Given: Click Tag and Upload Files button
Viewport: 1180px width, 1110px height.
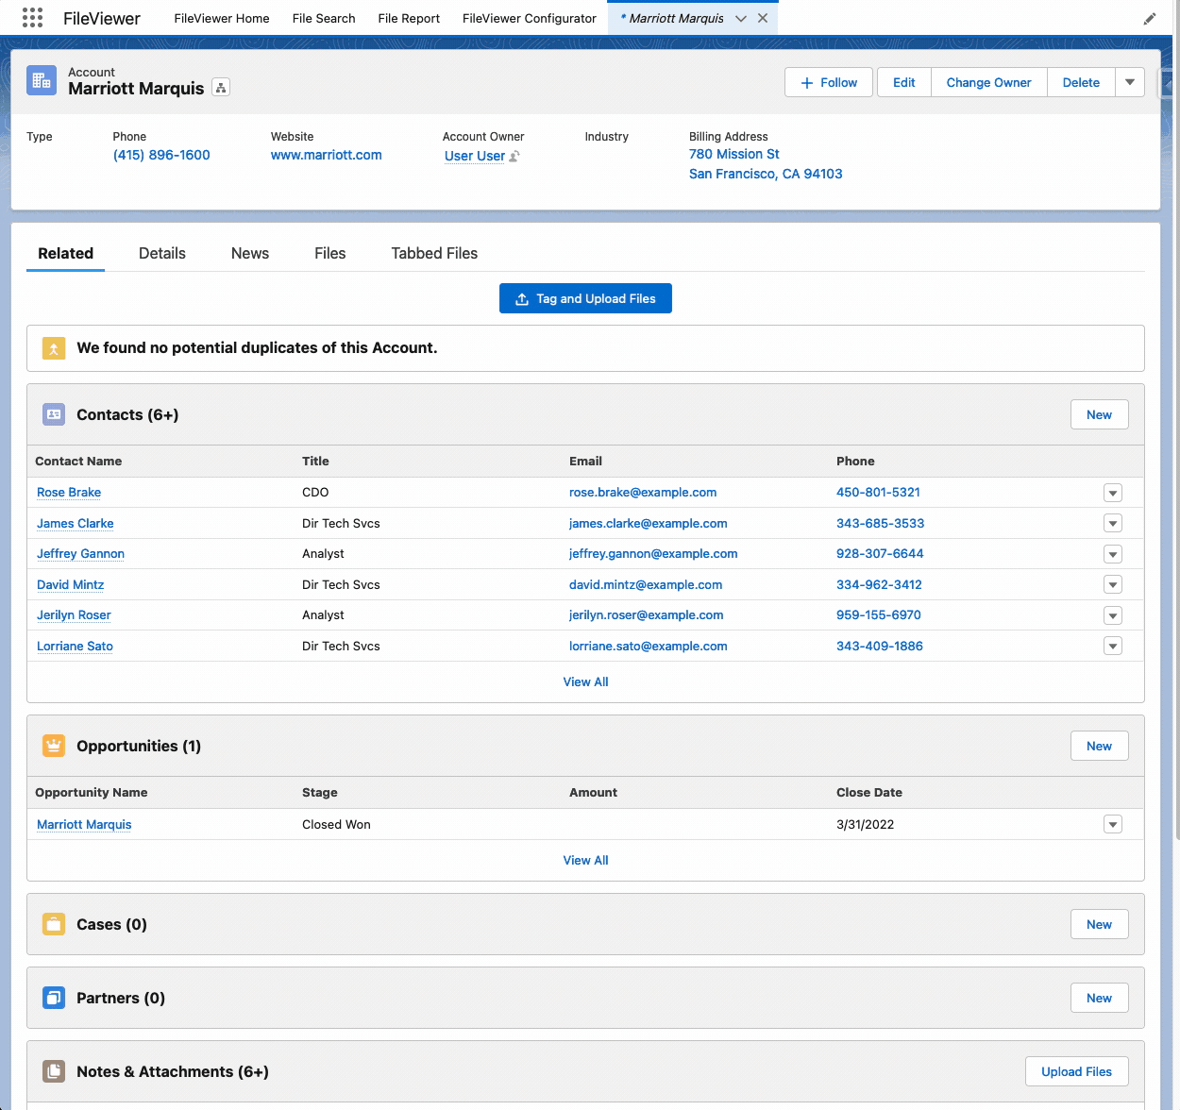Looking at the screenshot, I should click(585, 298).
